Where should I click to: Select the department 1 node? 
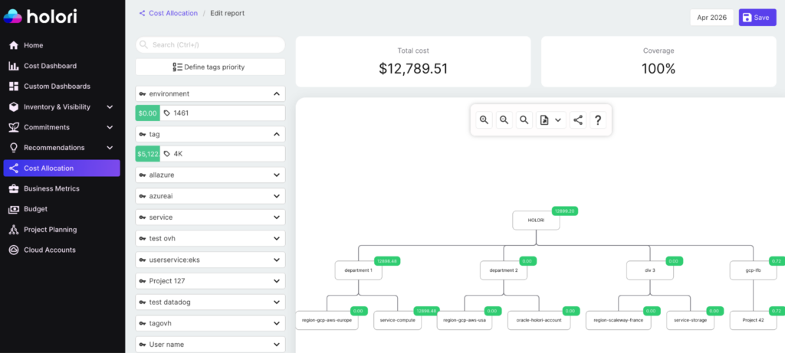[359, 270]
